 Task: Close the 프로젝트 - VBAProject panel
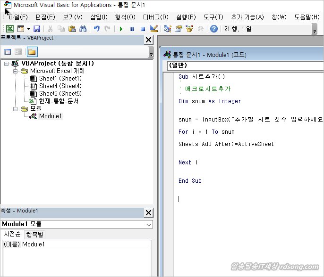148,40
